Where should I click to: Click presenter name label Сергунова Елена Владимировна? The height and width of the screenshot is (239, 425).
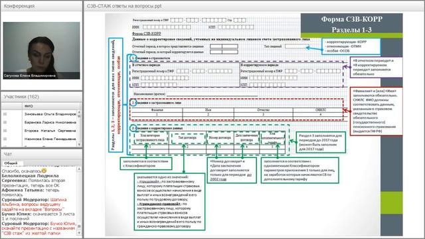30,76
